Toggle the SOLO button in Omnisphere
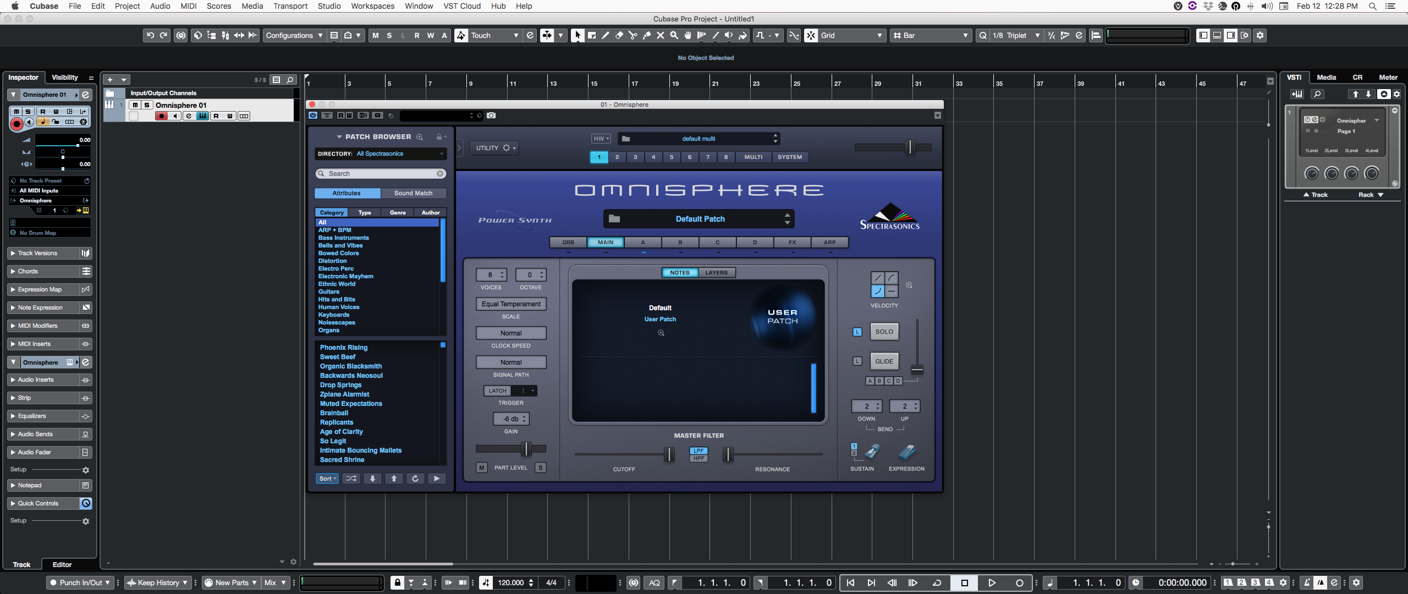 pos(884,332)
